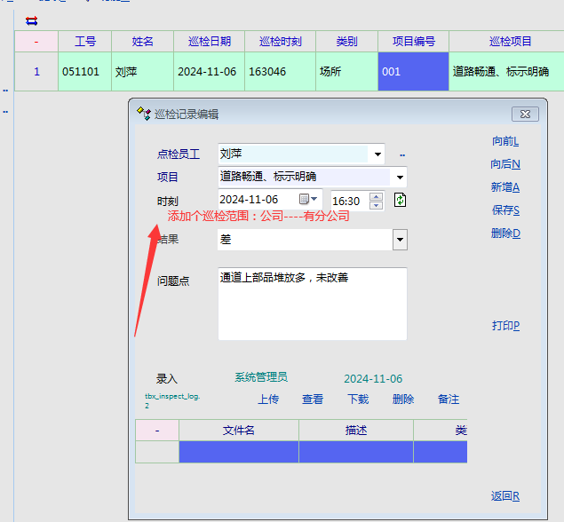Click the small dots button beside 点检员工
This screenshot has width=564, height=522.
pos(402,154)
